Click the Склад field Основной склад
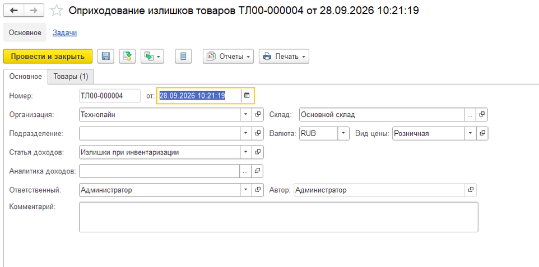This screenshot has height=267, width=539. tap(382, 115)
